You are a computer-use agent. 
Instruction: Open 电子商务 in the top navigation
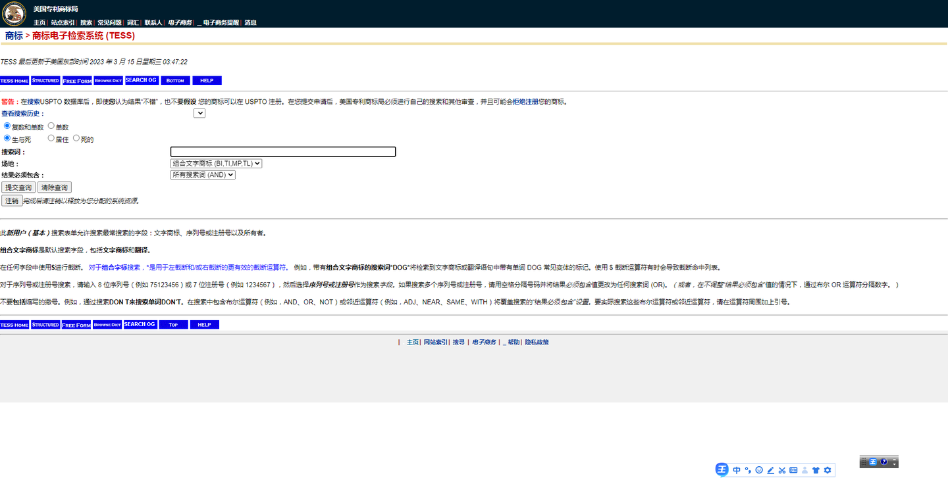(x=180, y=22)
